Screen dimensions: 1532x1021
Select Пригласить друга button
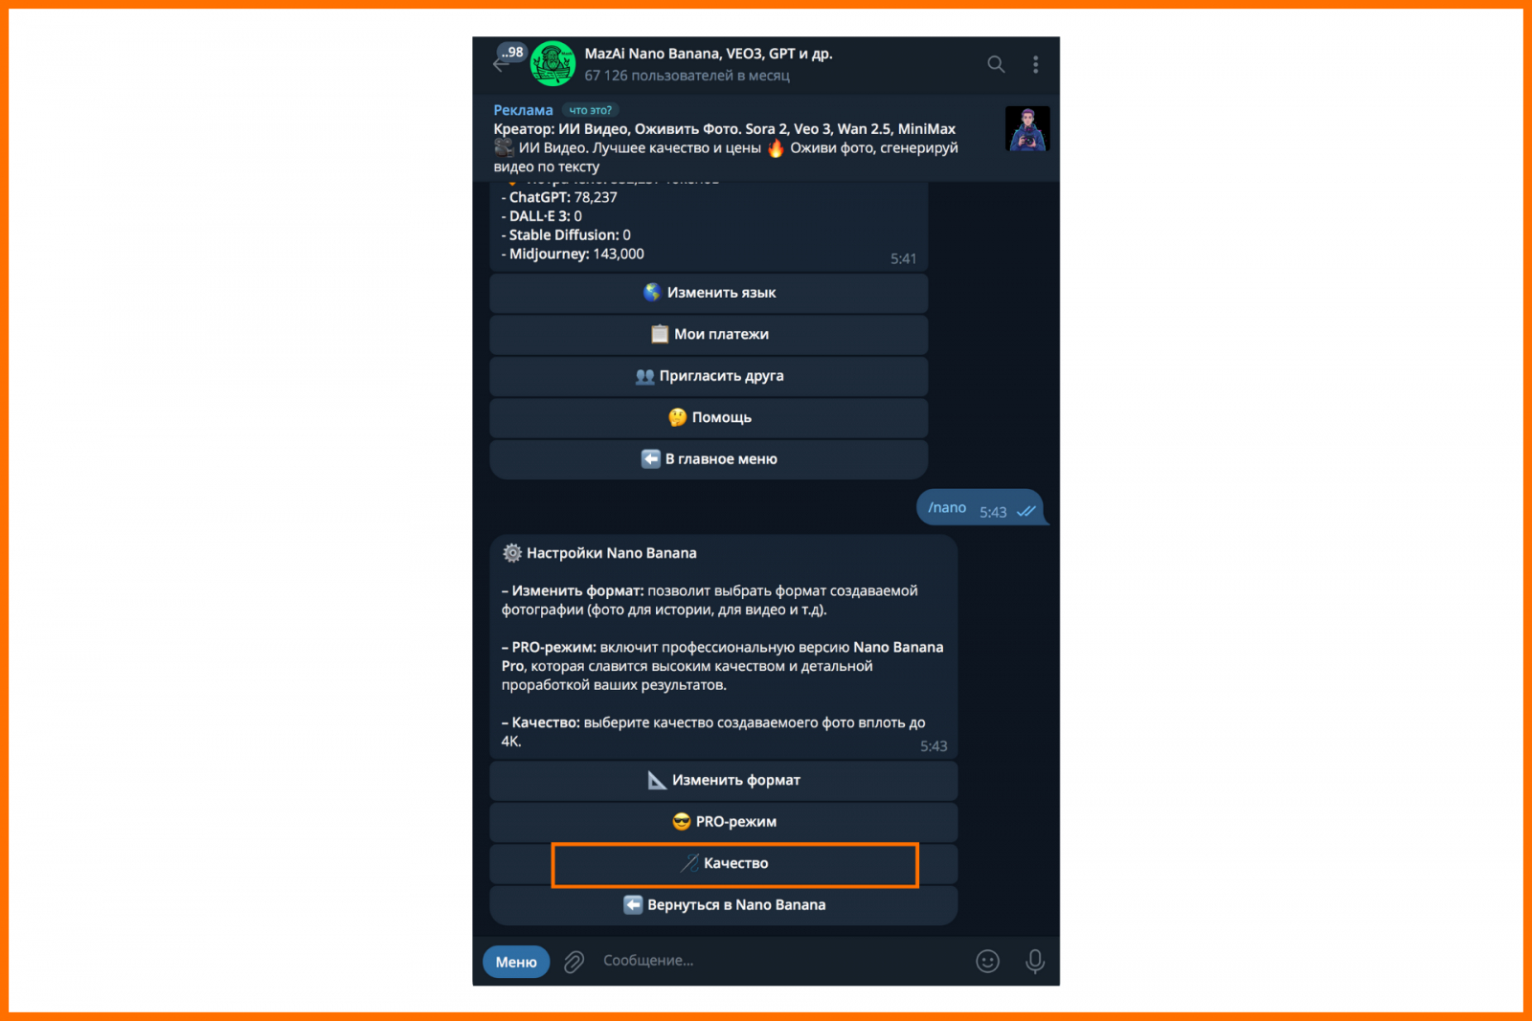(709, 376)
